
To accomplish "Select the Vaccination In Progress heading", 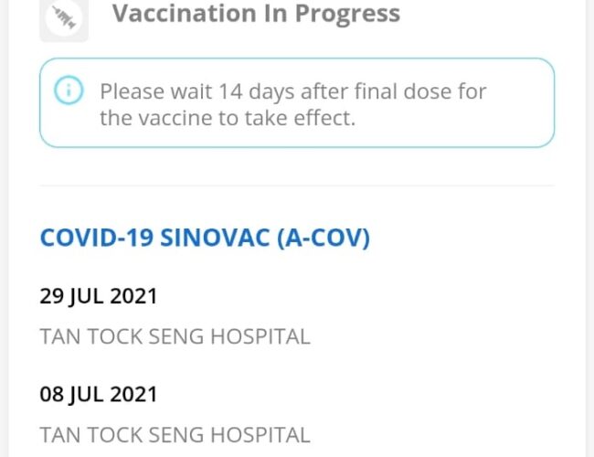I will coord(256,14).
